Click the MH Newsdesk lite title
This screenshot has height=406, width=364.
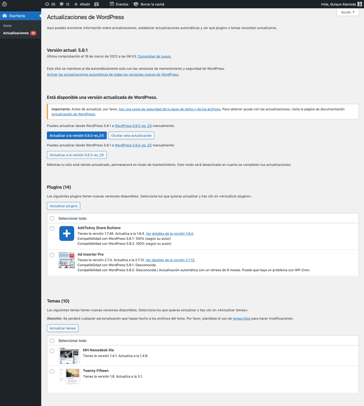click(98, 350)
